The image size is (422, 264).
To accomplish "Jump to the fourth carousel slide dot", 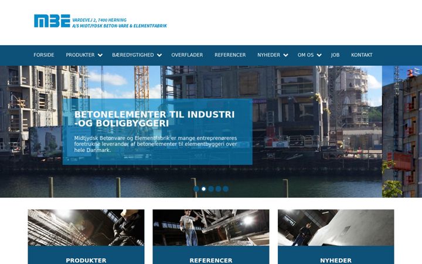I will point(218,189).
